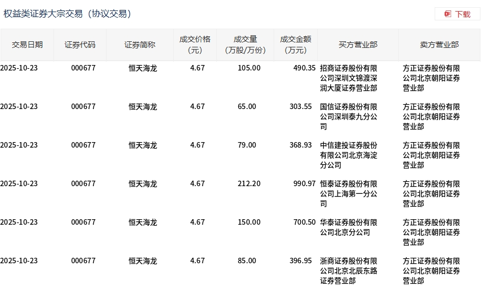Click the 华泰证券 北京分公司 buyer cell

click(x=349, y=227)
